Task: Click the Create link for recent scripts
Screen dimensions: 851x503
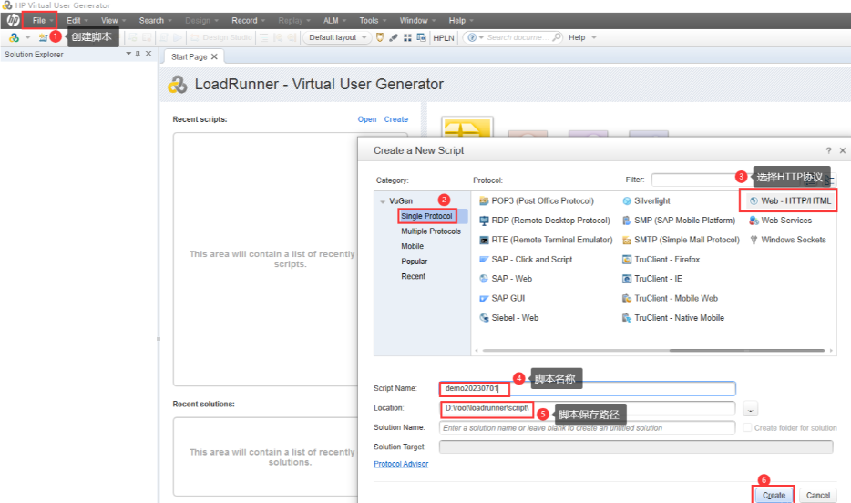Action: pyautogui.click(x=396, y=119)
